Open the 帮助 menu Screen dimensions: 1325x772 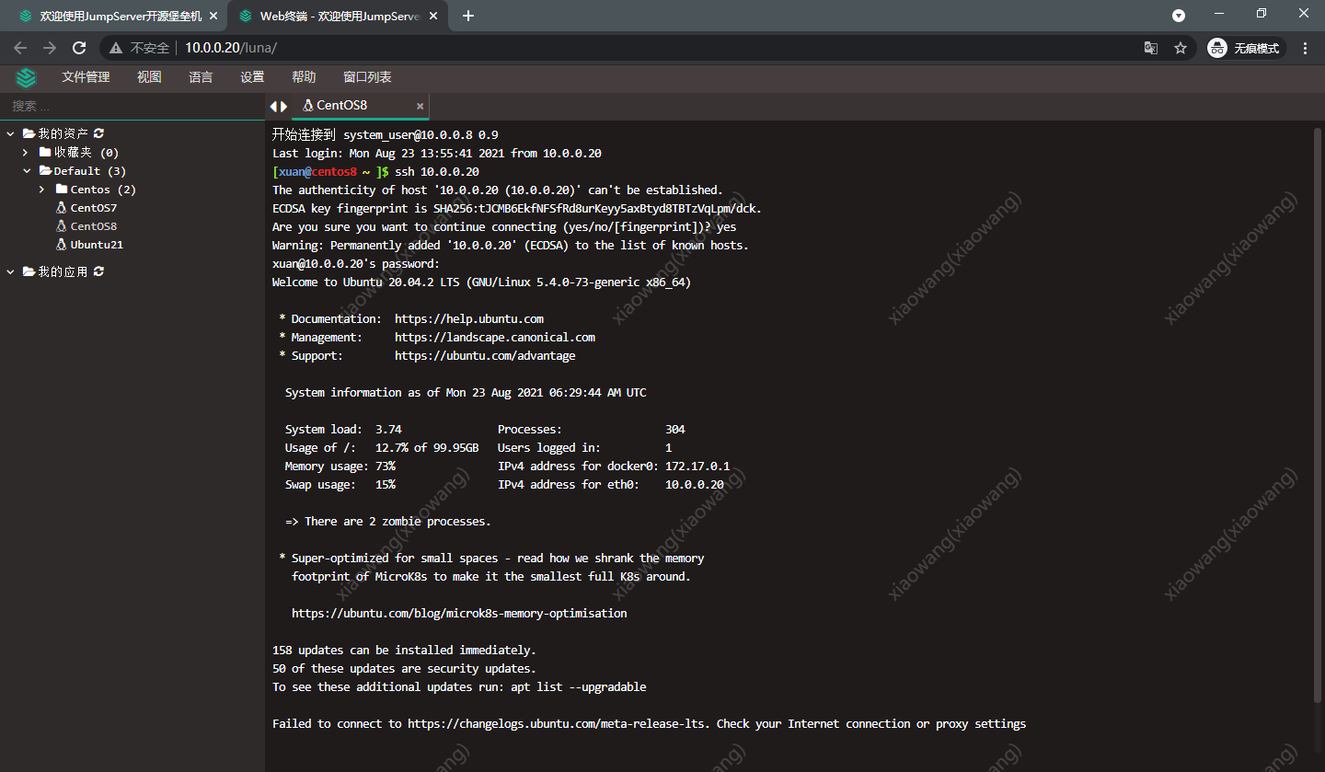click(304, 77)
